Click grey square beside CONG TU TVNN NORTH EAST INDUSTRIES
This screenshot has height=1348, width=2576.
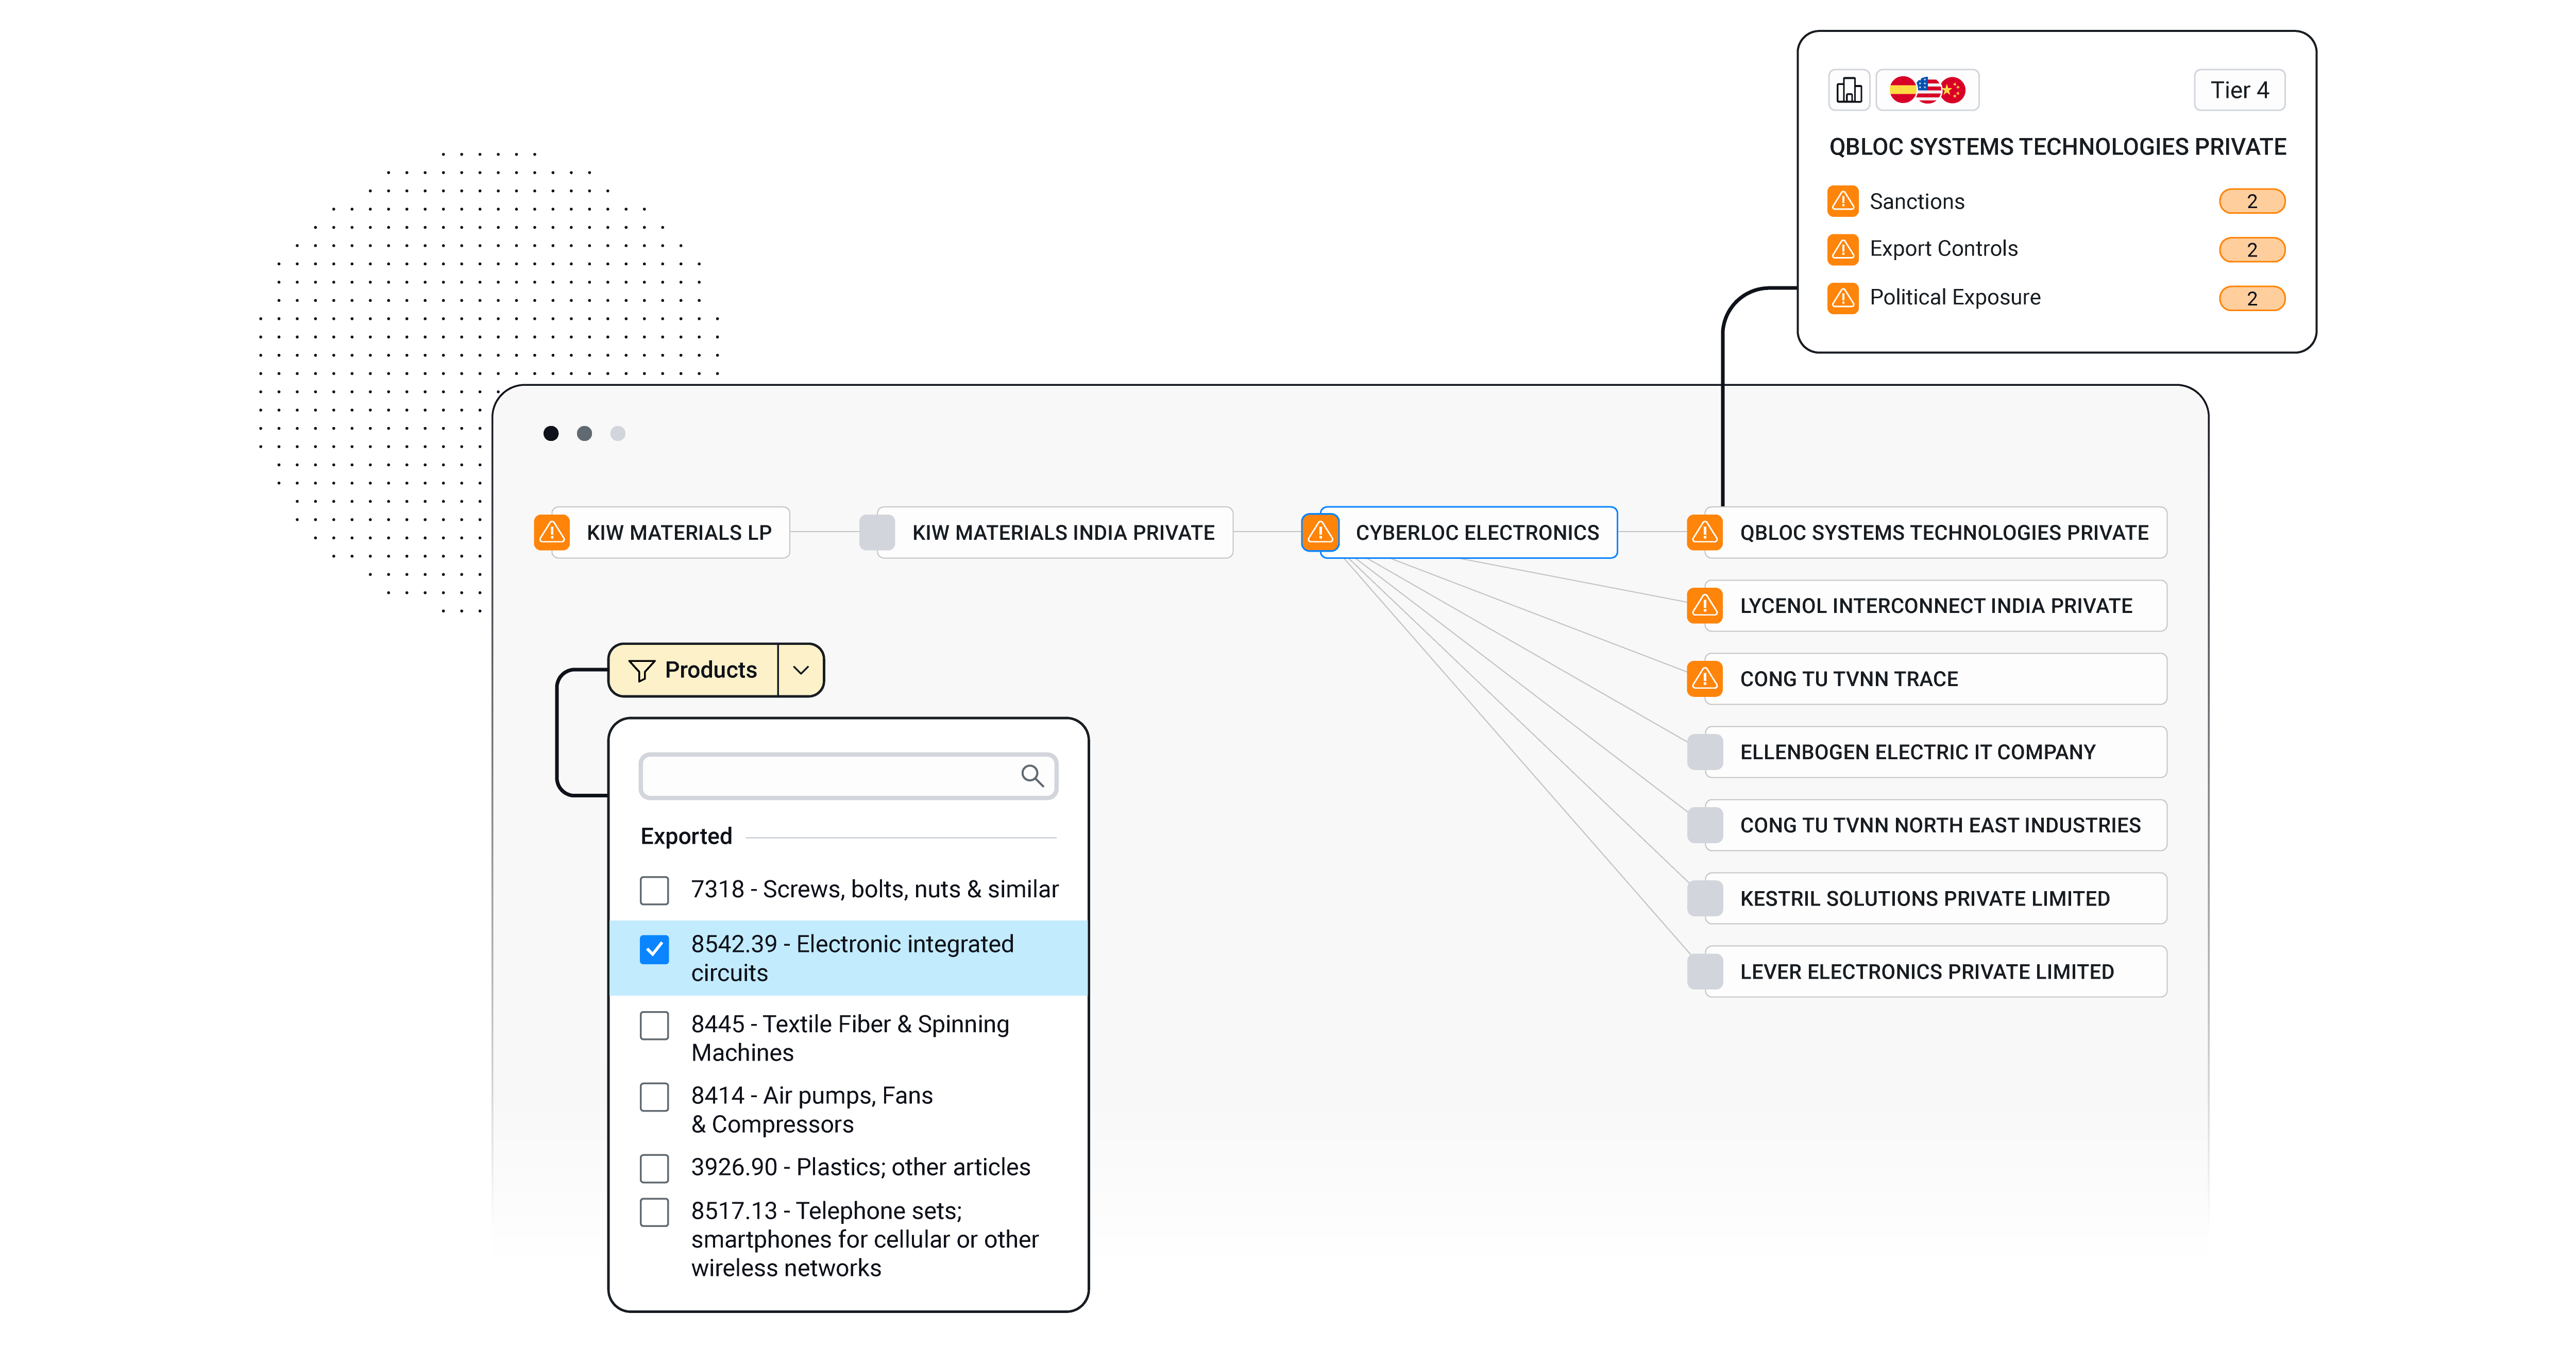coord(1705,825)
